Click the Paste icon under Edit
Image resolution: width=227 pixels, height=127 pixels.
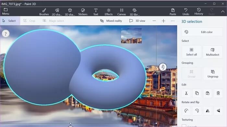pos(208,93)
